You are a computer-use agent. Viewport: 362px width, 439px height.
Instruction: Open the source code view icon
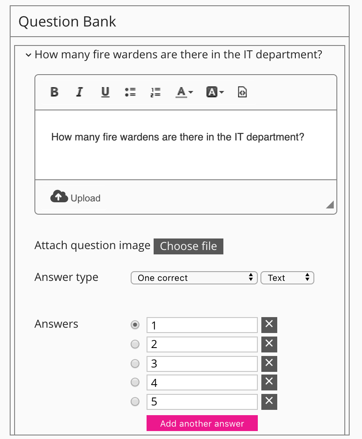pyautogui.click(x=242, y=92)
